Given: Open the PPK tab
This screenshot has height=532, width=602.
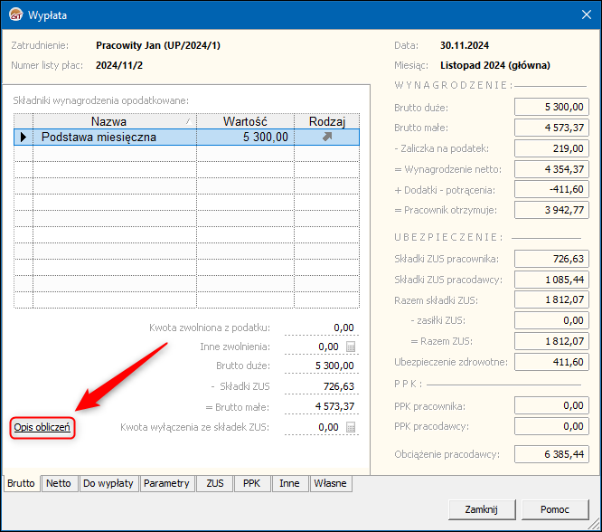Looking at the screenshot, I should (x=251, y=484).
